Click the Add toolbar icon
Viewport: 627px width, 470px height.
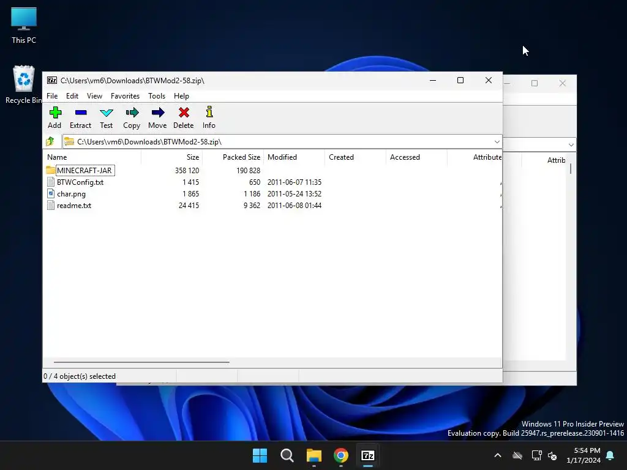(54, 113)
